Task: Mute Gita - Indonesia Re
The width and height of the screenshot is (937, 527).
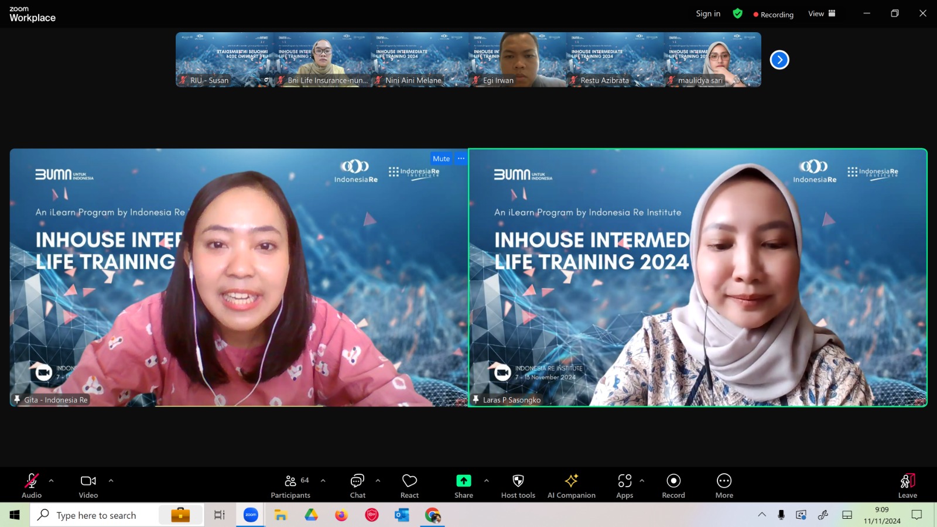Action: click(442, 159)
